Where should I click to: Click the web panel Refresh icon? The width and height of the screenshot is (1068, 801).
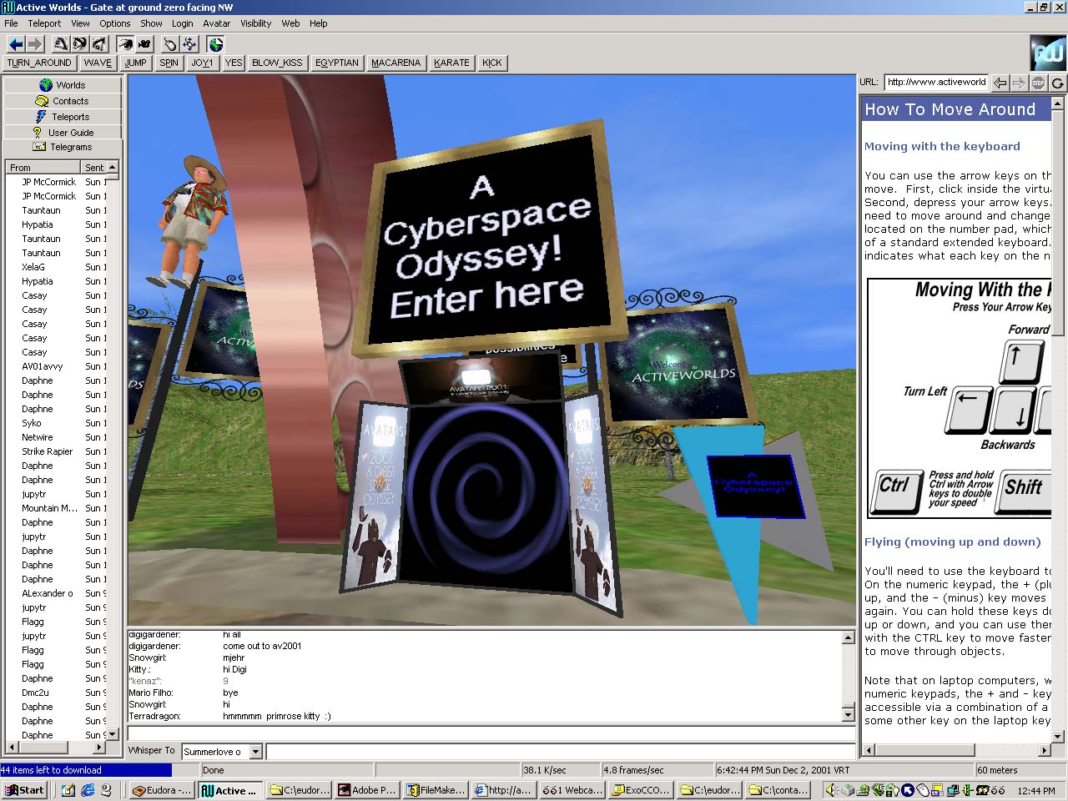click(x=1057, y=83)
